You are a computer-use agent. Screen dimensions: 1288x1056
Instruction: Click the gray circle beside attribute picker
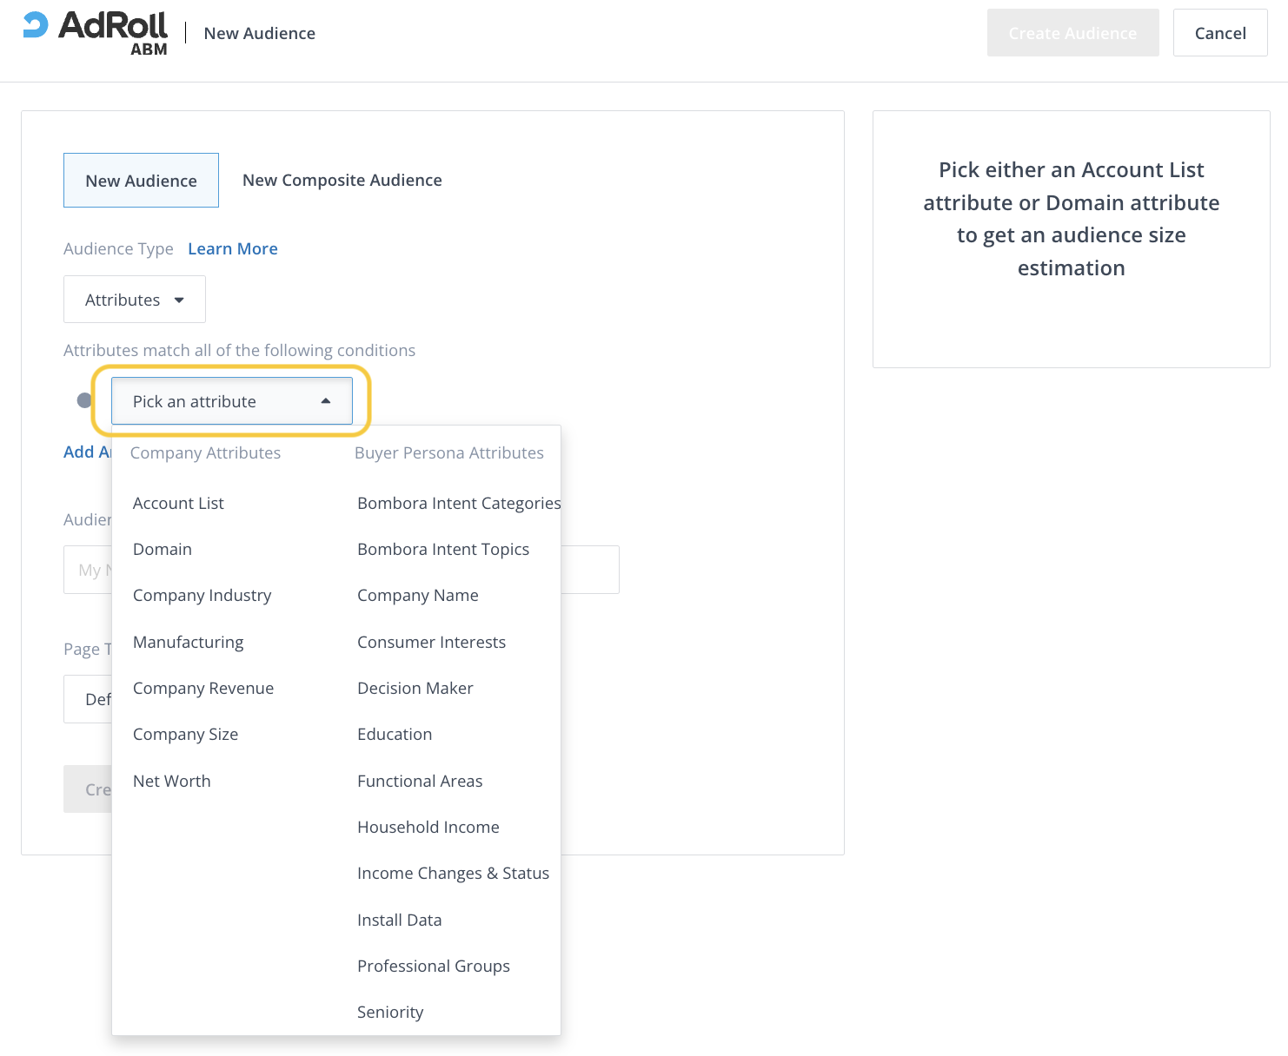84,400
